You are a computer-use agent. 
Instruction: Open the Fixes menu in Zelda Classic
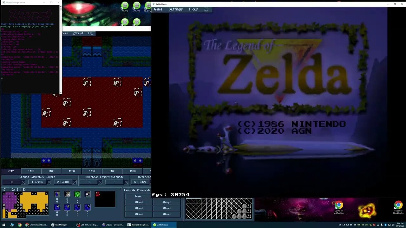(193, 9)
